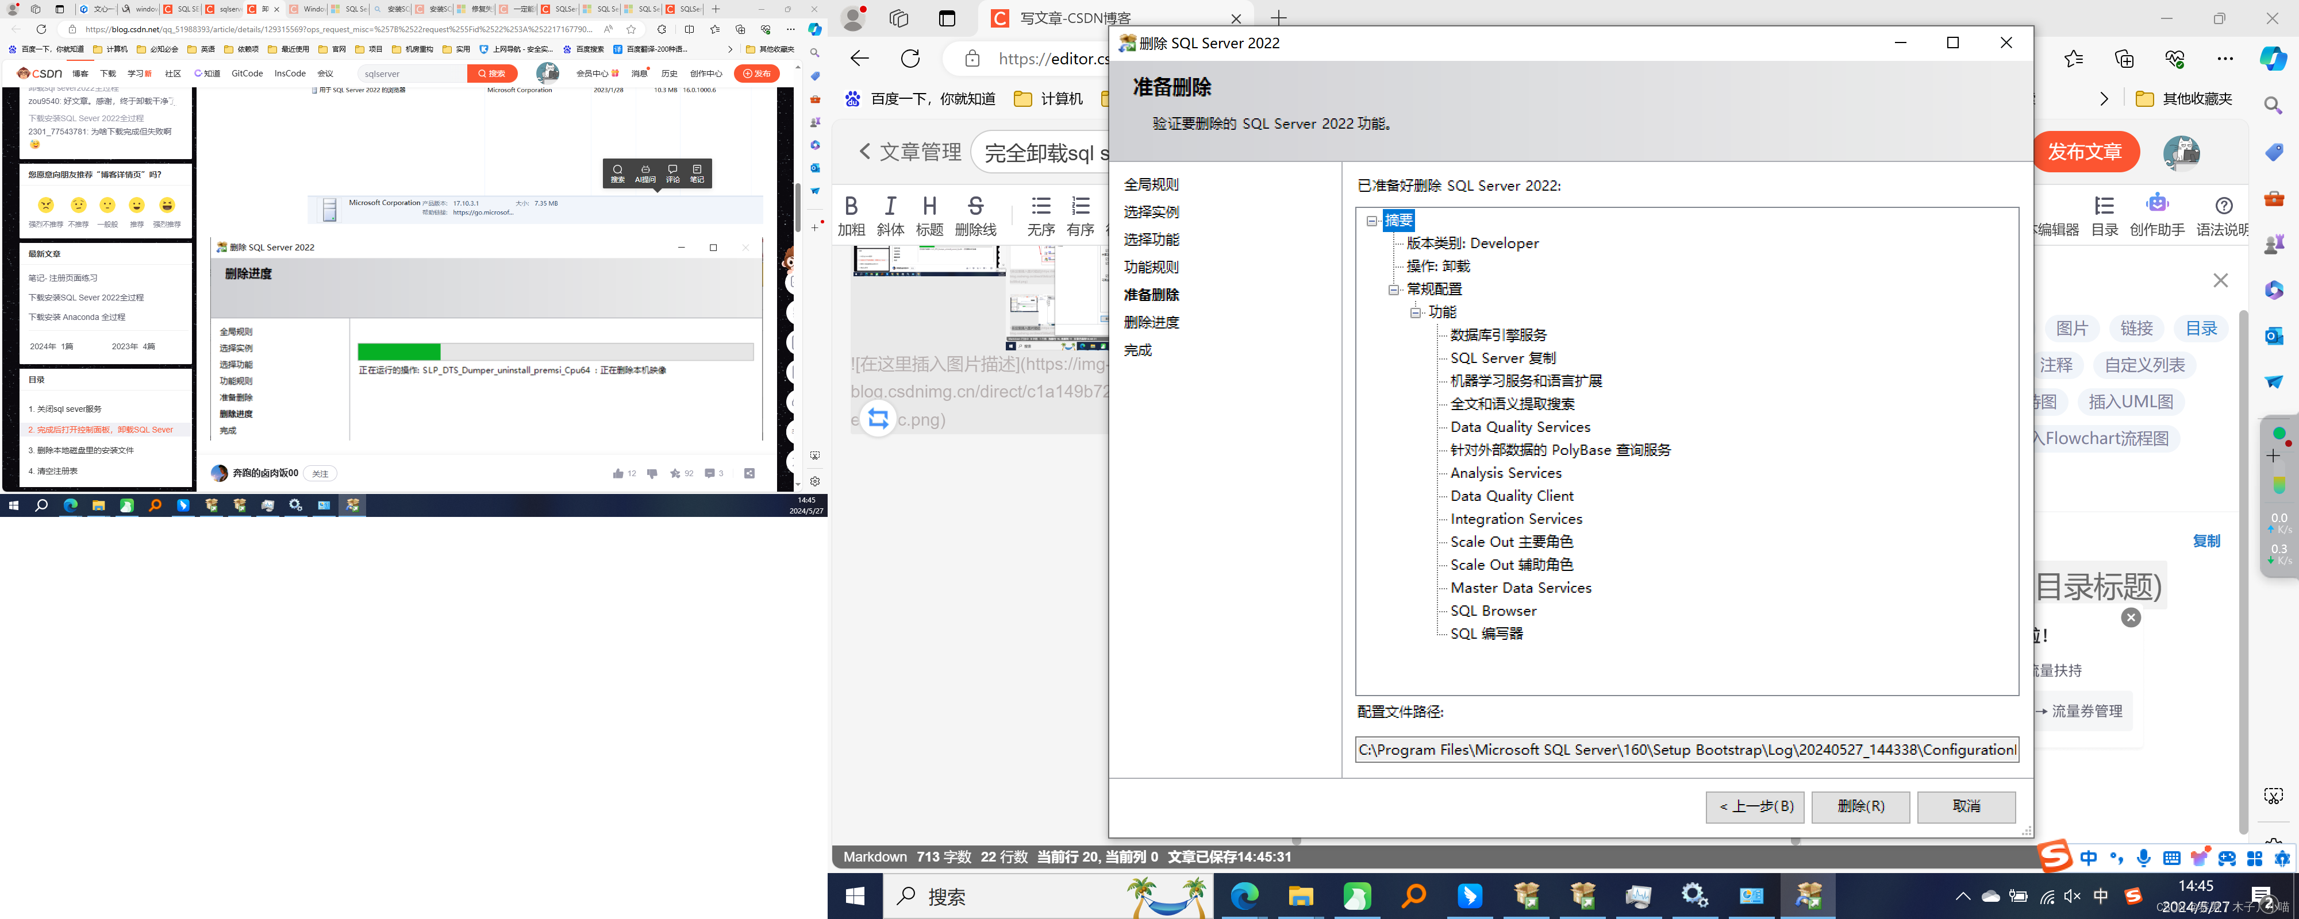The height and width of the screenshot is (919, 2299).
Task: Click the CSDN orange 搜索 button
Action: click(492, 74)
